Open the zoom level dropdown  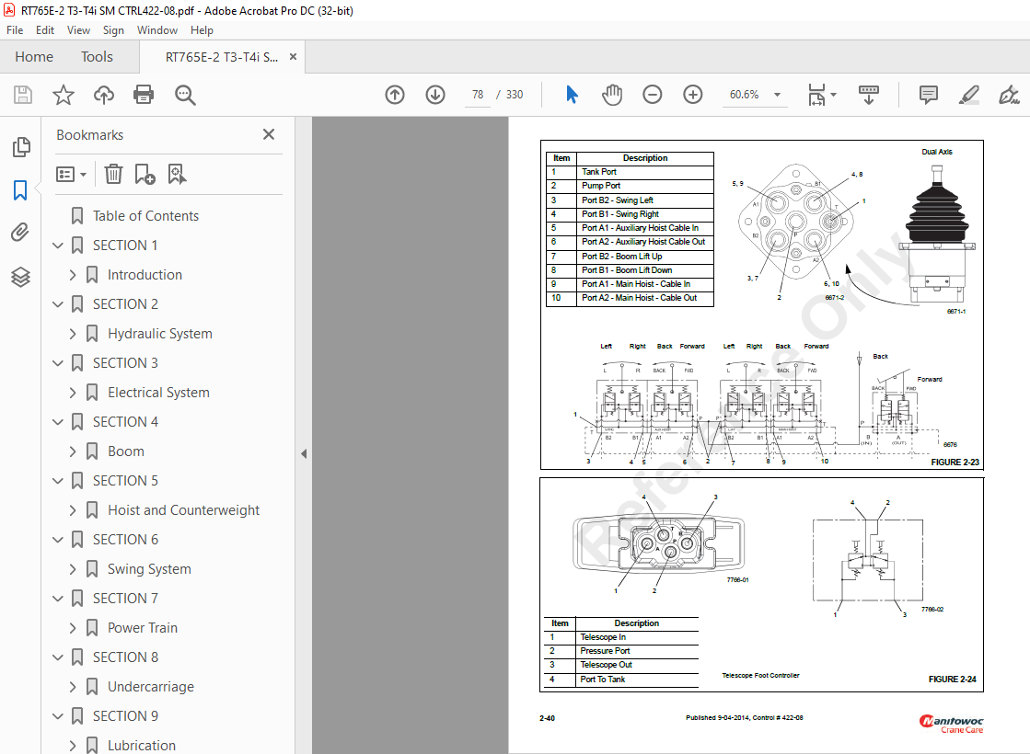click(778, 95)
